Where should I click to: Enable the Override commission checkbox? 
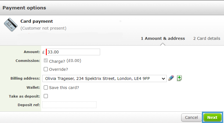click(46, 69)
